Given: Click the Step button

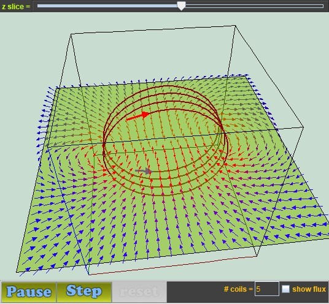Looking at the screenshot, I should tap(84, 292).
